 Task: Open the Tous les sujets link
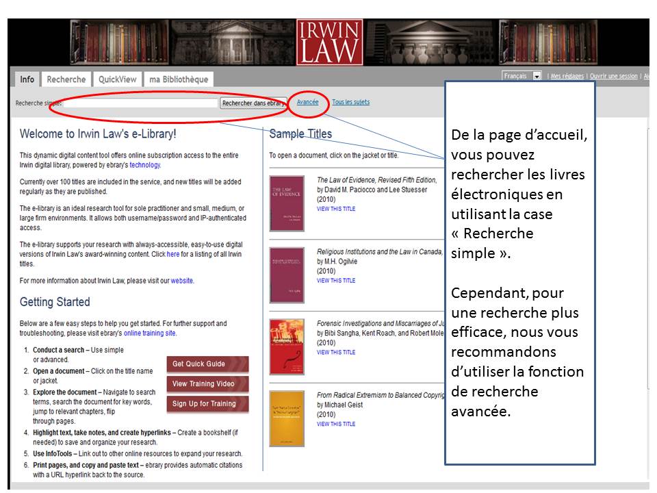click(350, 102)
